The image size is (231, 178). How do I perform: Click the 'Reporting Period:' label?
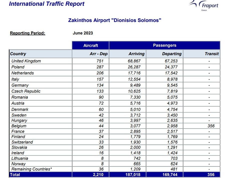point(28,33)
